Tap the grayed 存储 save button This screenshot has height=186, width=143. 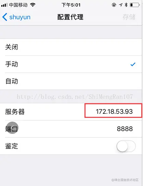(x=129, y=17)
